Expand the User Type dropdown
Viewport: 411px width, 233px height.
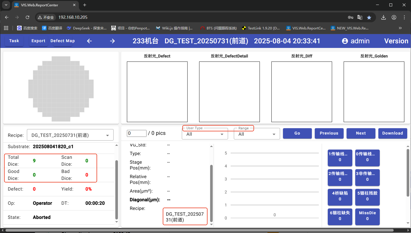[205, 134]
